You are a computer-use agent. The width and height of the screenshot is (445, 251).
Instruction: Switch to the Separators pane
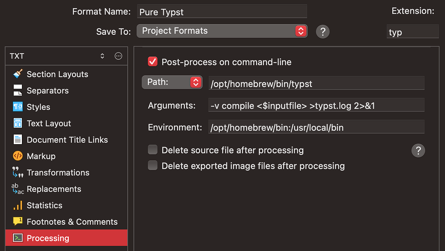(x=48, y=90)
